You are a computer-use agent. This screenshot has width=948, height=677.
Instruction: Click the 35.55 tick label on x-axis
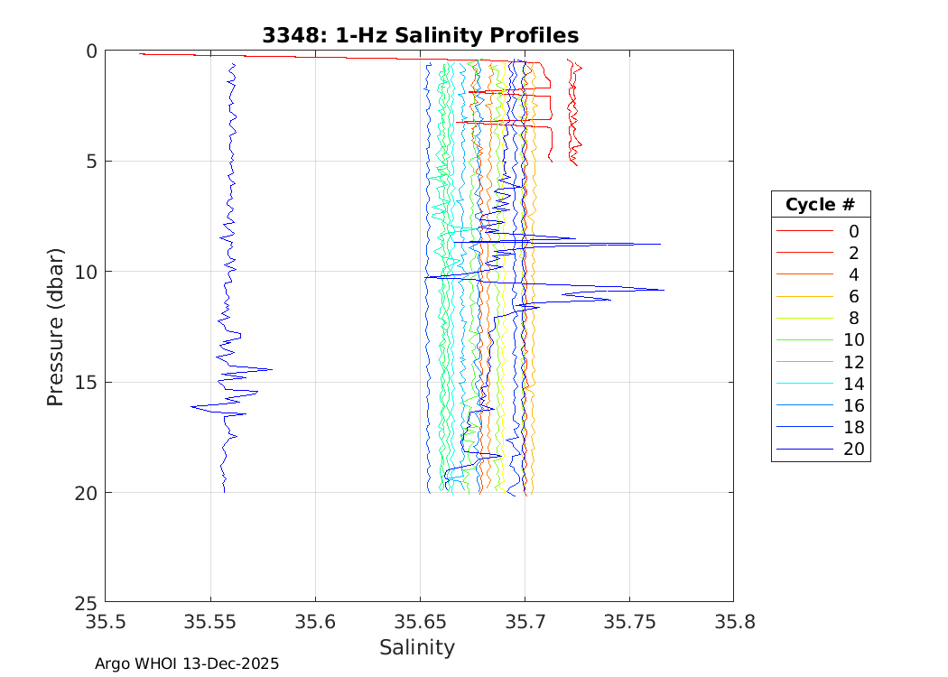(x=210, y=621)
